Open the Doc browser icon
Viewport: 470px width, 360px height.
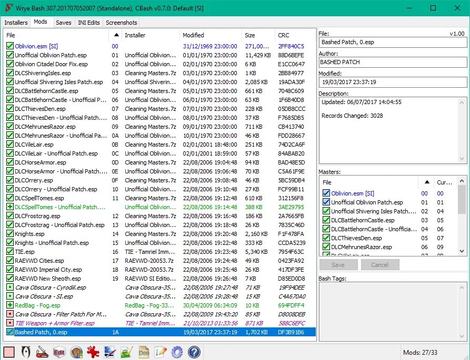[144, 352]
